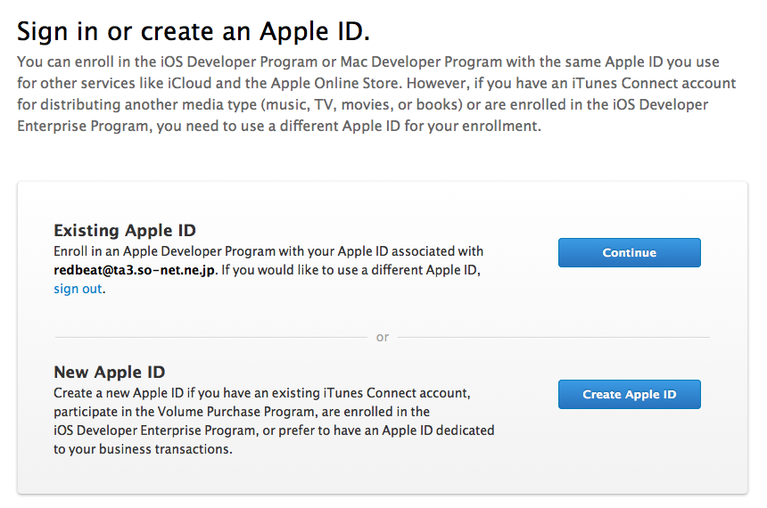Screen dimensions: 767x508
Task: Click the 'to your business transactions' text
Action: coord(143,449)
